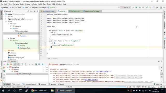This screenshot has width=166, height=93.
Task: Expand the .idea folder
Action: [6, 17]
